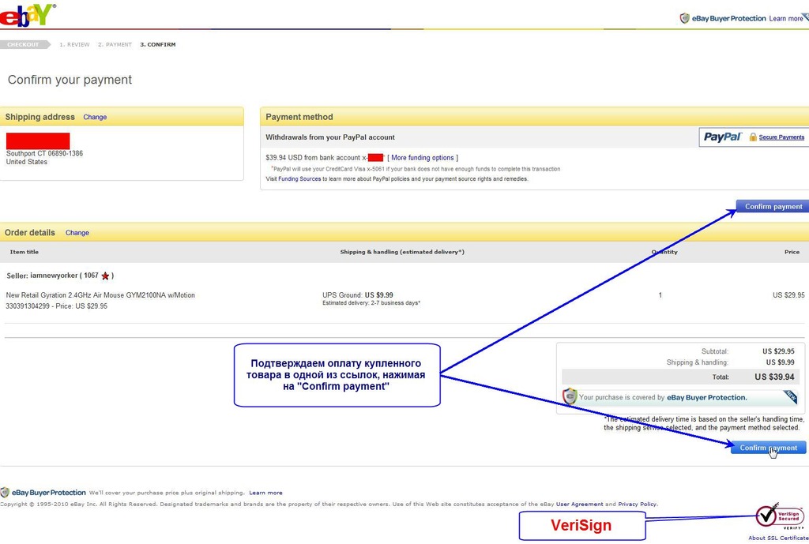Click item title New Retail Gyration Air Mouse
809x544 pixels.
point(100,295)
